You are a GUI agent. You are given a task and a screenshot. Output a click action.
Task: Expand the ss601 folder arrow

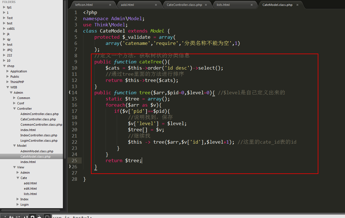(4, 29)
